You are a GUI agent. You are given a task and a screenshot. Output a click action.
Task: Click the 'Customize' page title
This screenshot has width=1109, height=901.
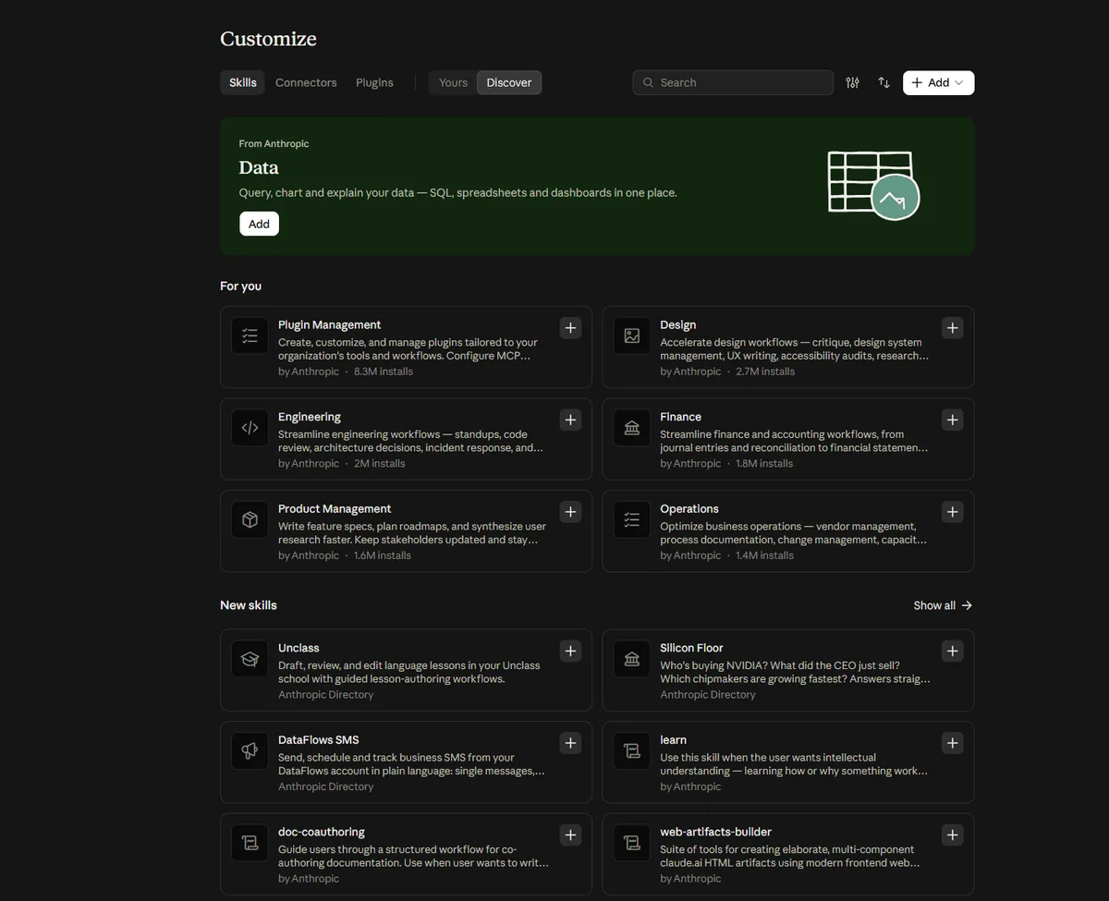pyautogui.click(x=268, y=39)
